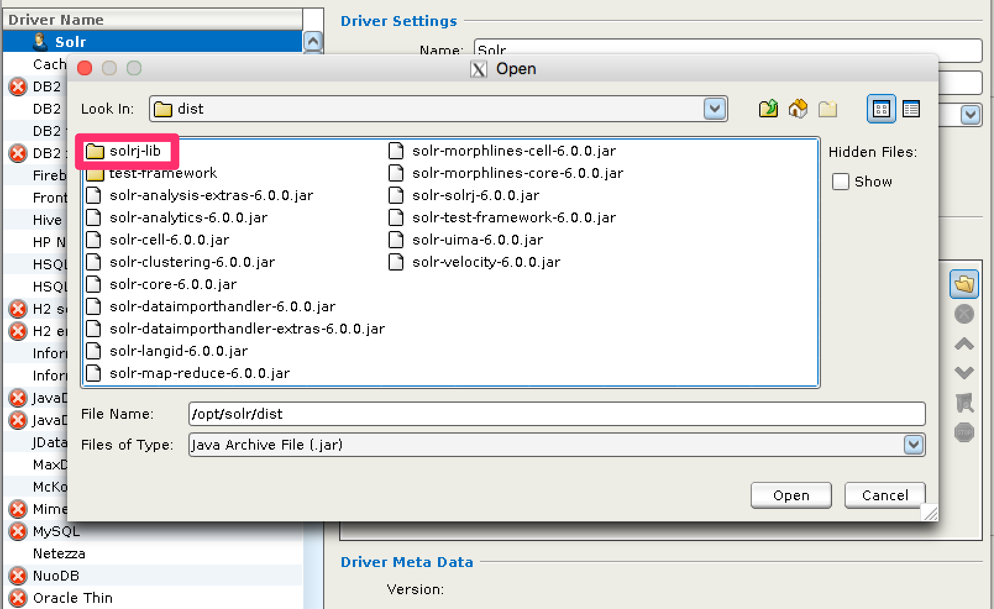Open the Files of Type dropdown
Viewport: 994px width, 609px height.
click(913, 445)
